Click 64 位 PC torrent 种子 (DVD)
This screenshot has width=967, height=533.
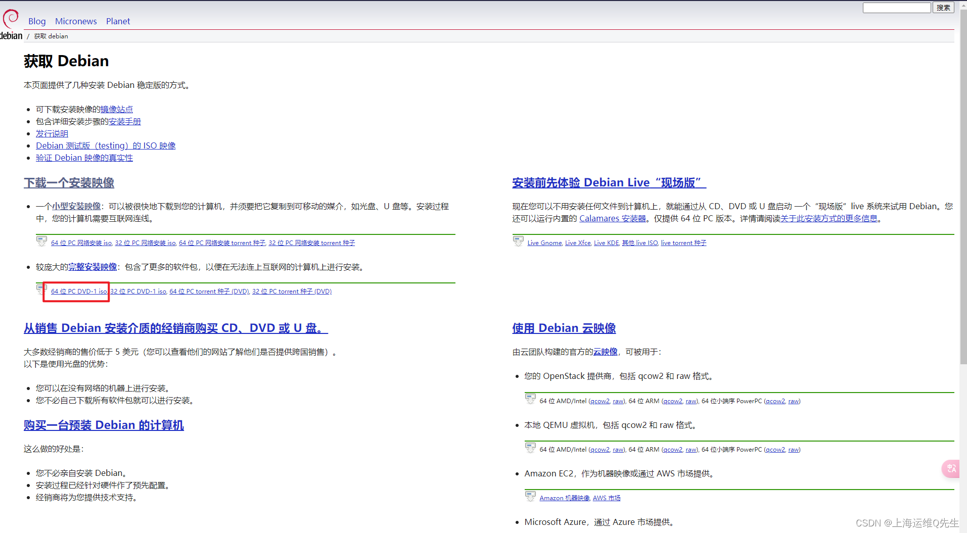(209, 292)
